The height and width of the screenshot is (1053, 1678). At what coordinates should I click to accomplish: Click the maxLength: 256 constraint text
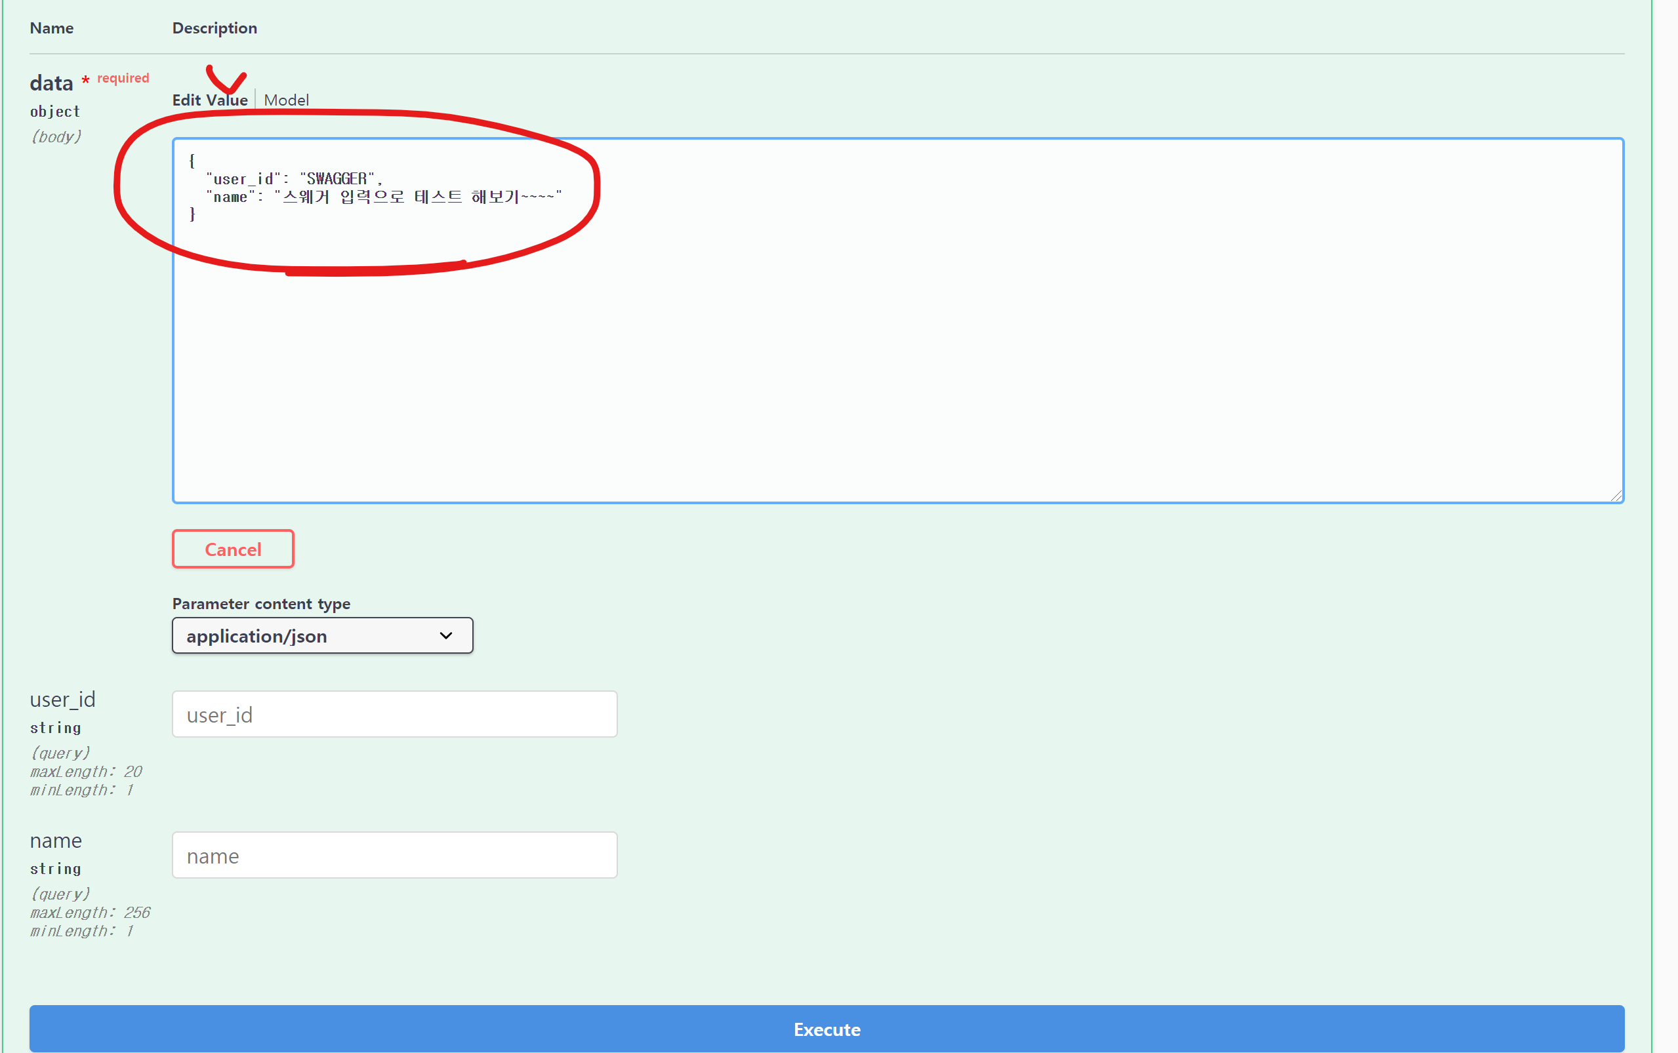point(90,912)
